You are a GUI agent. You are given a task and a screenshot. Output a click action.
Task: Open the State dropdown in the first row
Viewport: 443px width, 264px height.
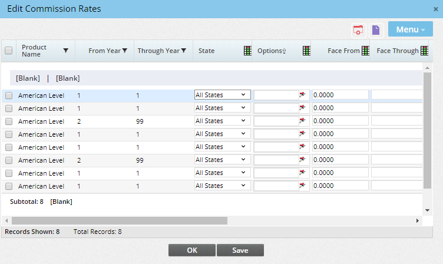tap(222, 95)
